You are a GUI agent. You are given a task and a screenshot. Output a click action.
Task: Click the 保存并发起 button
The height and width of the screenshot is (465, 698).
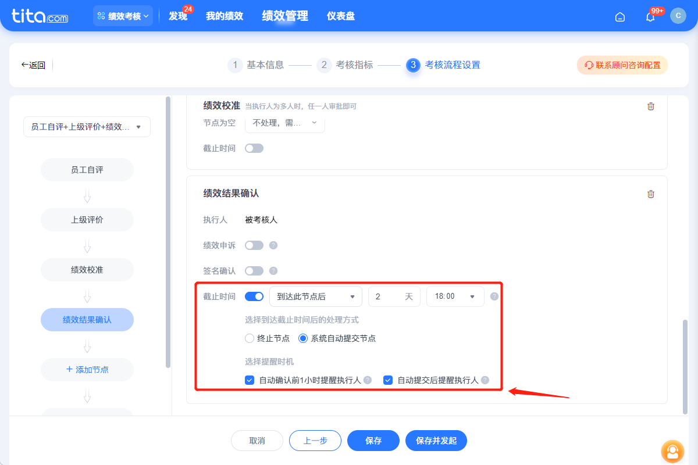point(436,441)
